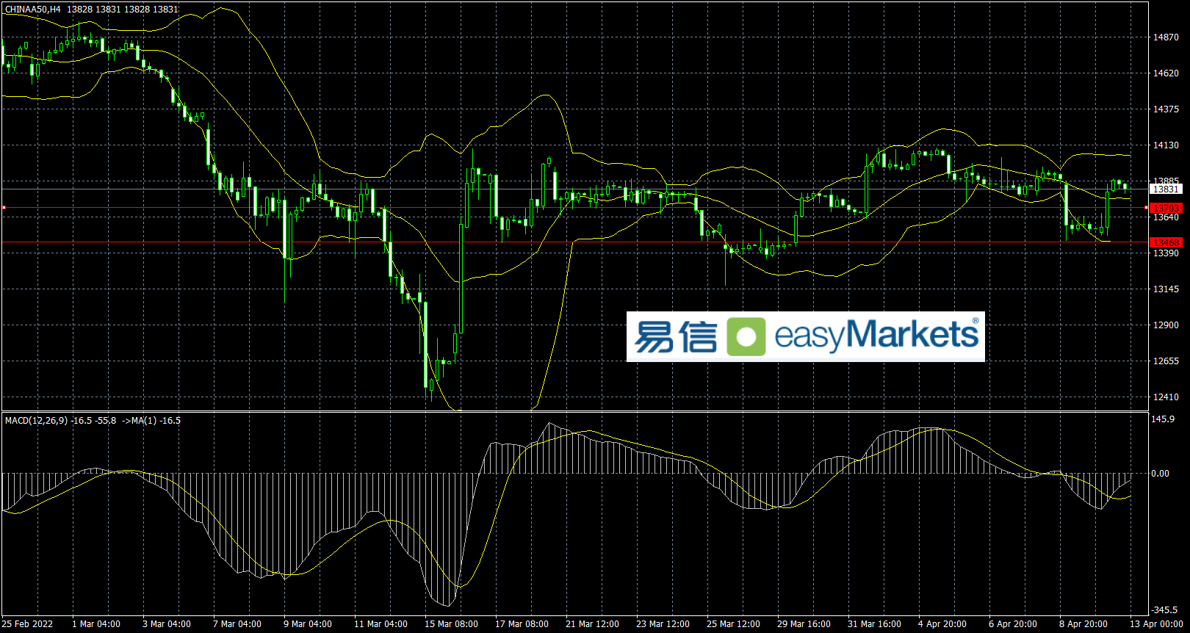Click the red 13703 price level tag
1190x633 pixels.
point(1166,209)
